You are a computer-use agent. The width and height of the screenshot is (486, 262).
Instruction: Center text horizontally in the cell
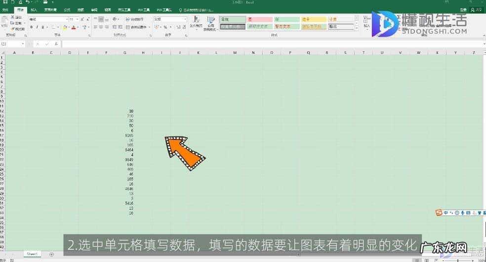coord(101,27)
